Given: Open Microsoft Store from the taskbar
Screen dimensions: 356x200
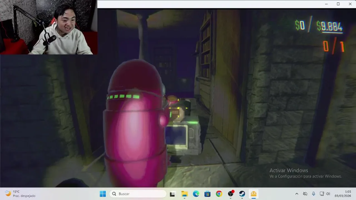Looking at the screenshot, I should (x=207, y=194).
